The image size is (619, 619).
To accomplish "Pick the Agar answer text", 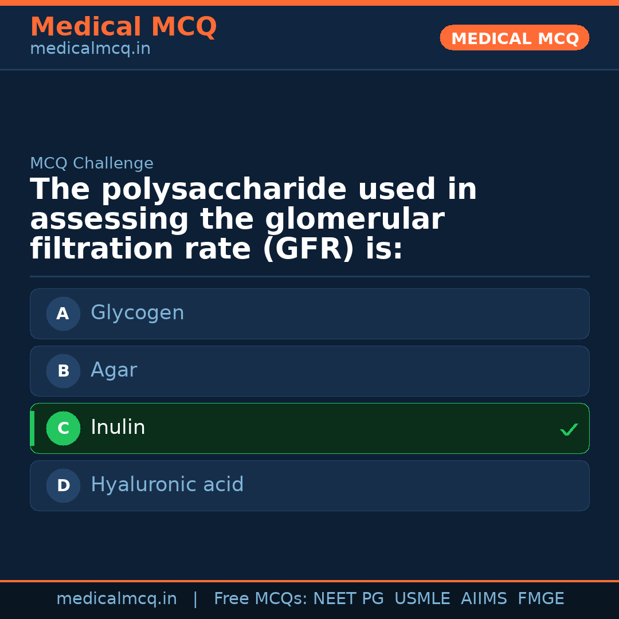I will click(x=113, y=370).
